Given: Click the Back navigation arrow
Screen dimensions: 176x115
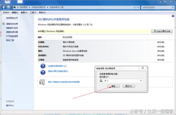Looking at the screenshot, I should (x=4, y=8).
